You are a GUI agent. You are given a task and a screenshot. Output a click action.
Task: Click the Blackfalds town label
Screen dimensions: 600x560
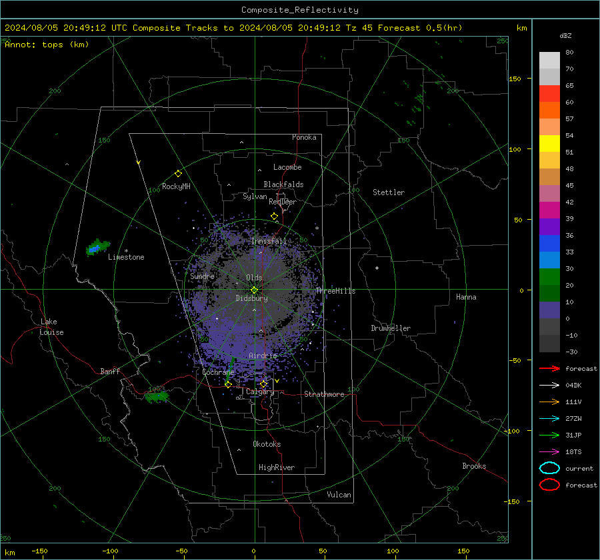click(x=283, y=184)
